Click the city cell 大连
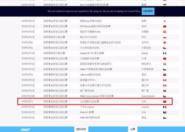185x132 pixels. click(144, 59)
